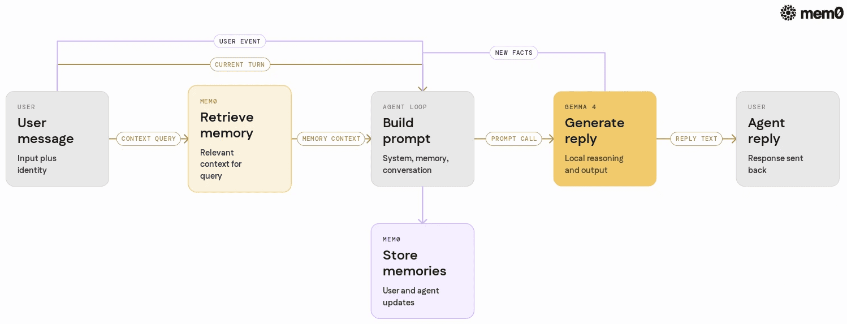Click the USER EVENT edge label
The image size is (847, 324).
(240, 41)
